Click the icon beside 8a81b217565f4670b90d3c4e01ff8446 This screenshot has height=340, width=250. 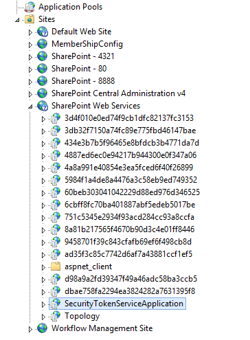(x=56, y=229)
